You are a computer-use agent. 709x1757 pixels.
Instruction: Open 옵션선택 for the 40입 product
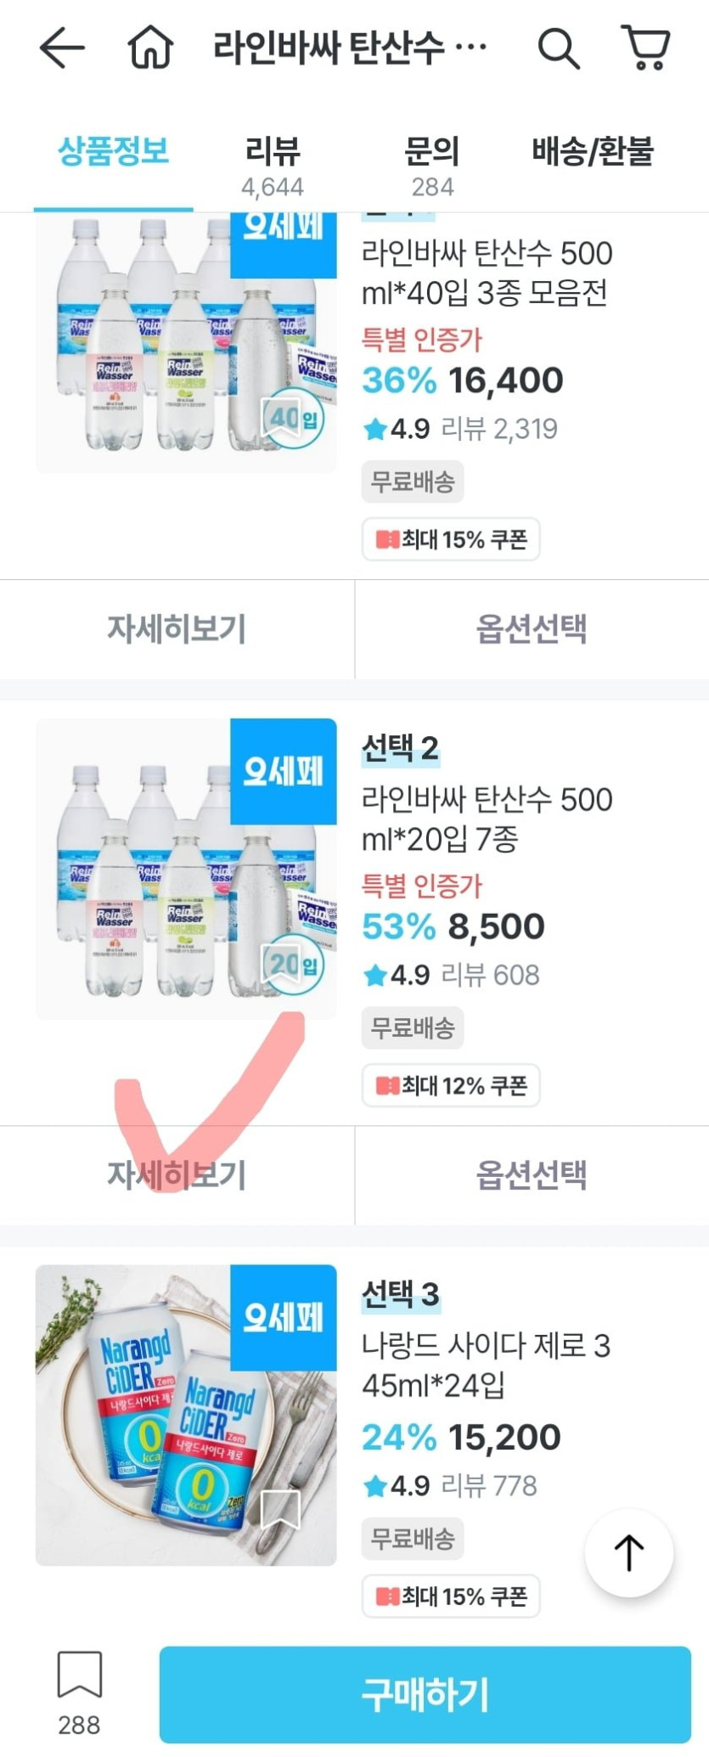532,629
